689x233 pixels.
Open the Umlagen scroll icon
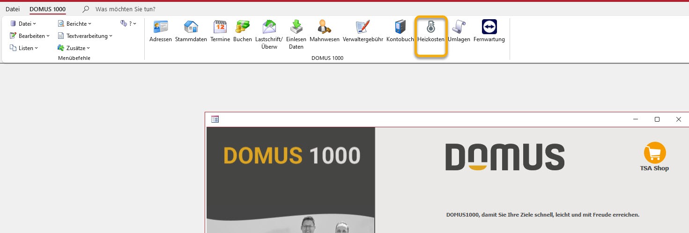point(459,27)
